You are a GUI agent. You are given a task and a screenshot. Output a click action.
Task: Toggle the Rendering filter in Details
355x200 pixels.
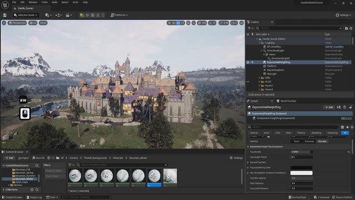coord(316,133)
